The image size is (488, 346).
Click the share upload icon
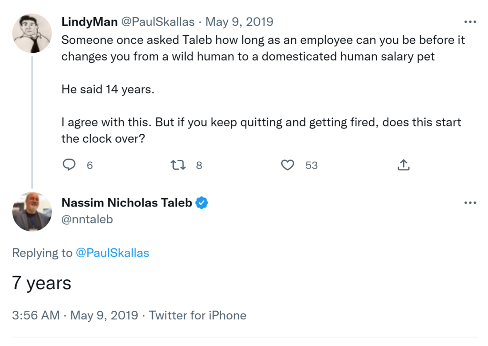[403, 165]
